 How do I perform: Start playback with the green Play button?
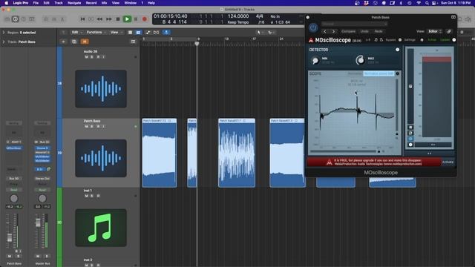127,19
